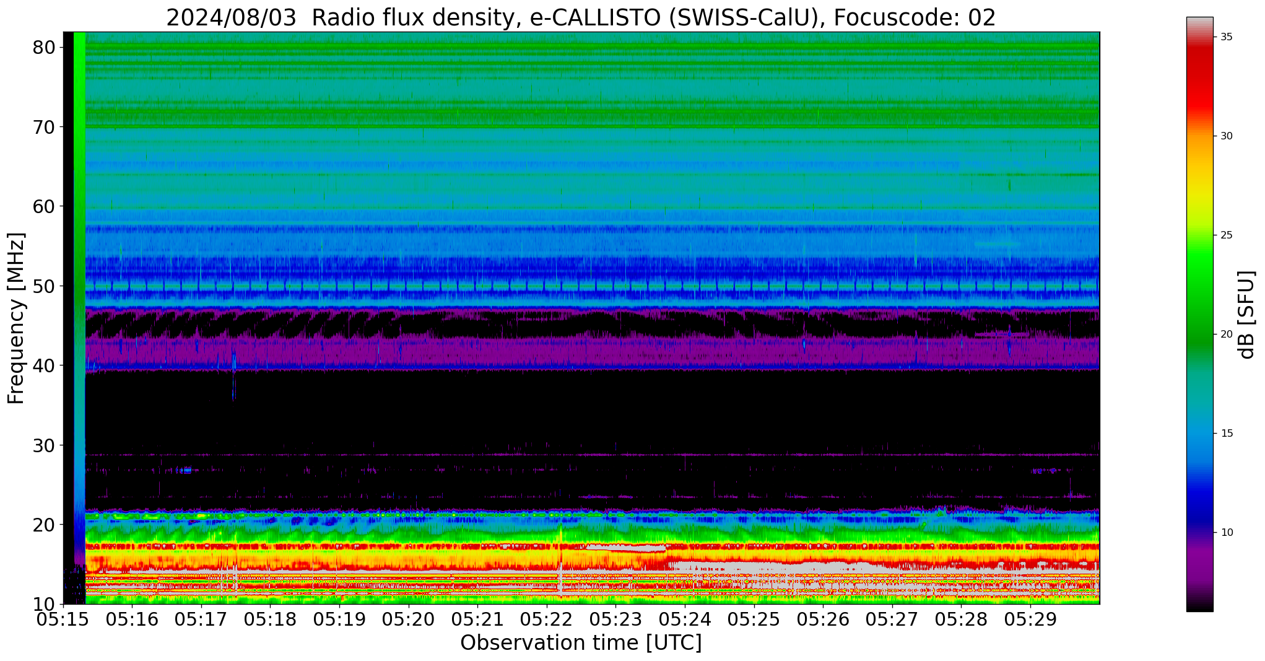Click the "Observation time [UTC]" axis label

click(581, 643)
